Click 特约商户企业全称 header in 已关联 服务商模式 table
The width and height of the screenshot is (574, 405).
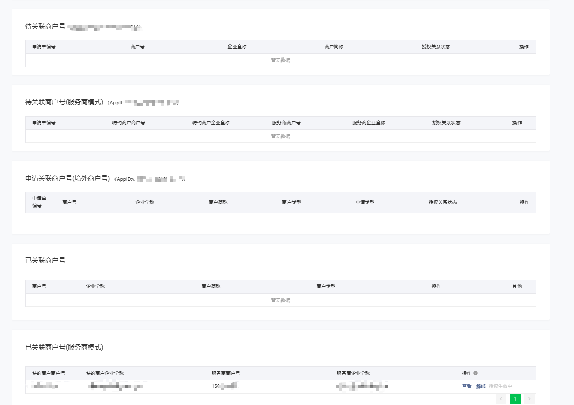pos(105,373)
